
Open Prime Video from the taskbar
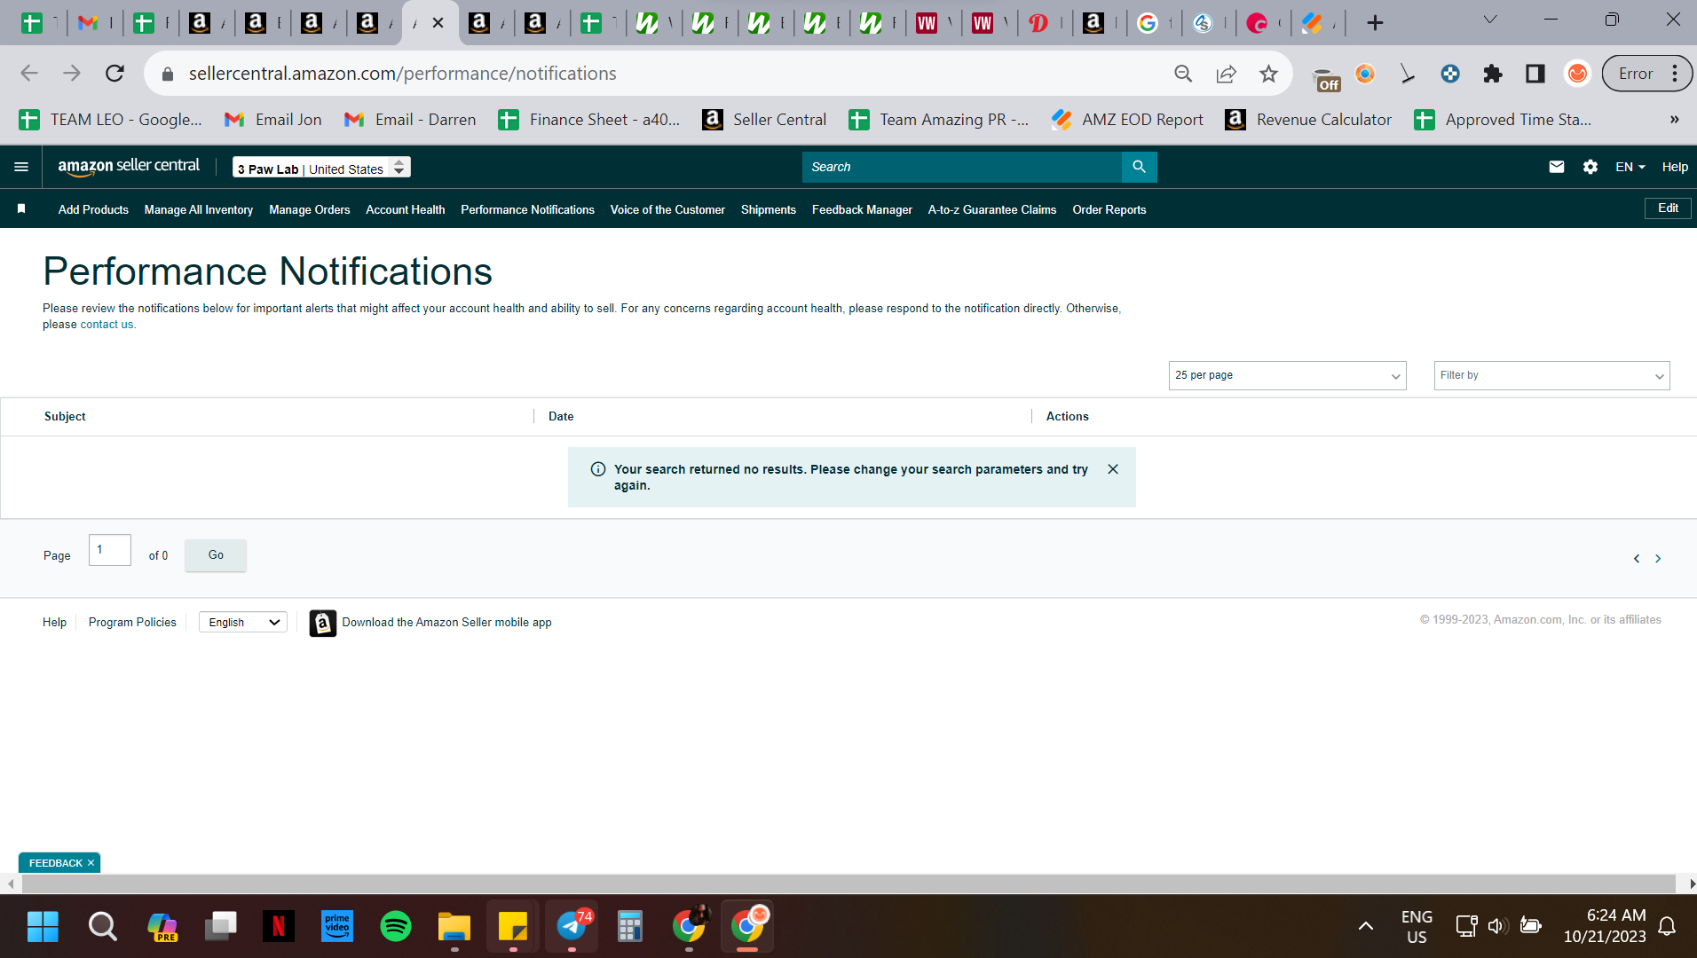337,927
